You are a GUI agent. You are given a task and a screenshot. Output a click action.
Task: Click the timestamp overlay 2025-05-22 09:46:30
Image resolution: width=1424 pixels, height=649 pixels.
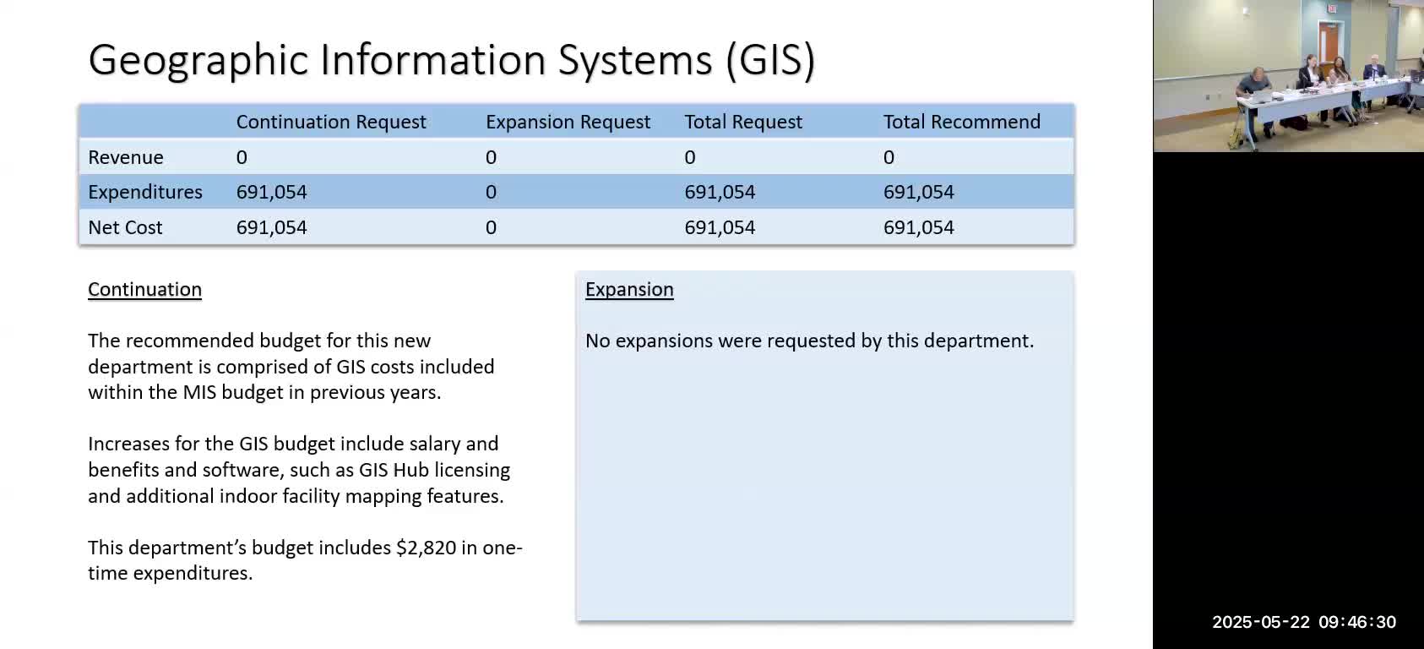[x=1303, y=622]
